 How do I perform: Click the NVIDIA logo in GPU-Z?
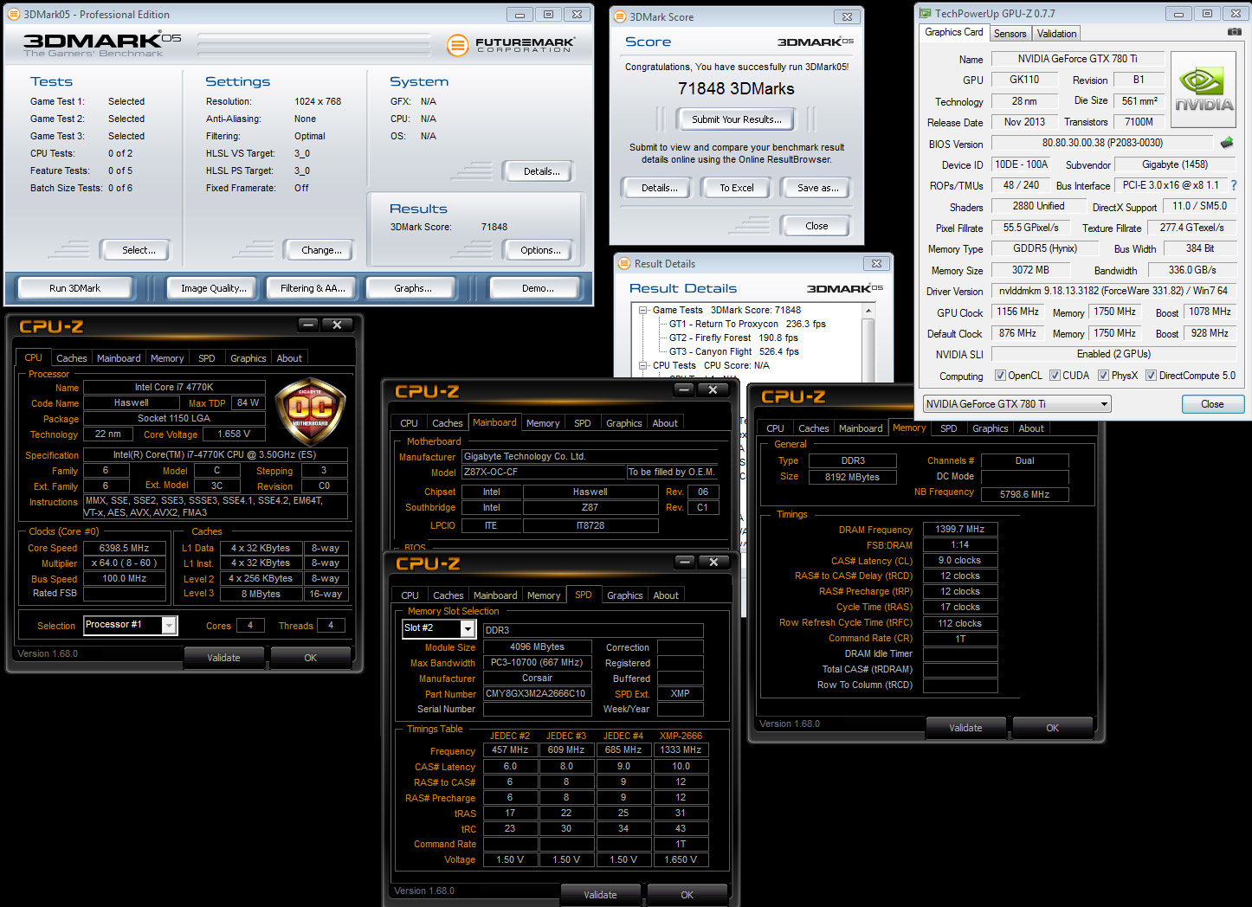pyautogui.click(x=1204, y=89)
